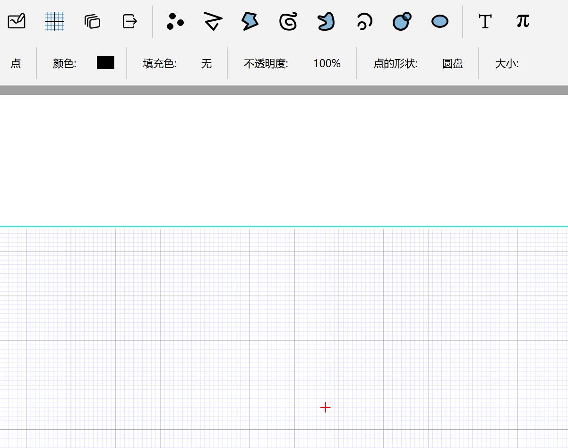568x448 pixels.
Task: Click the red cross marker on the grid
Action: 325,407
